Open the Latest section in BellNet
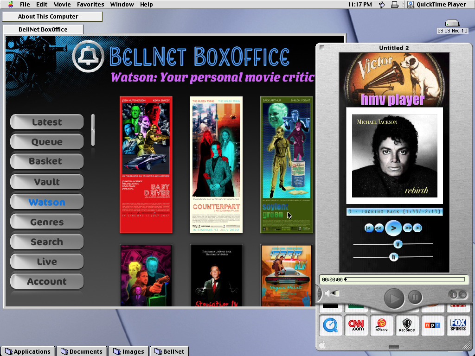 [47, 122]
